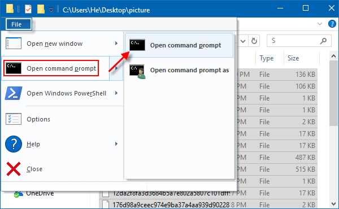Open address bar history dropdown
Image resolution: width=339 pixels, height=209 pixels.
[x=243, y=41]
